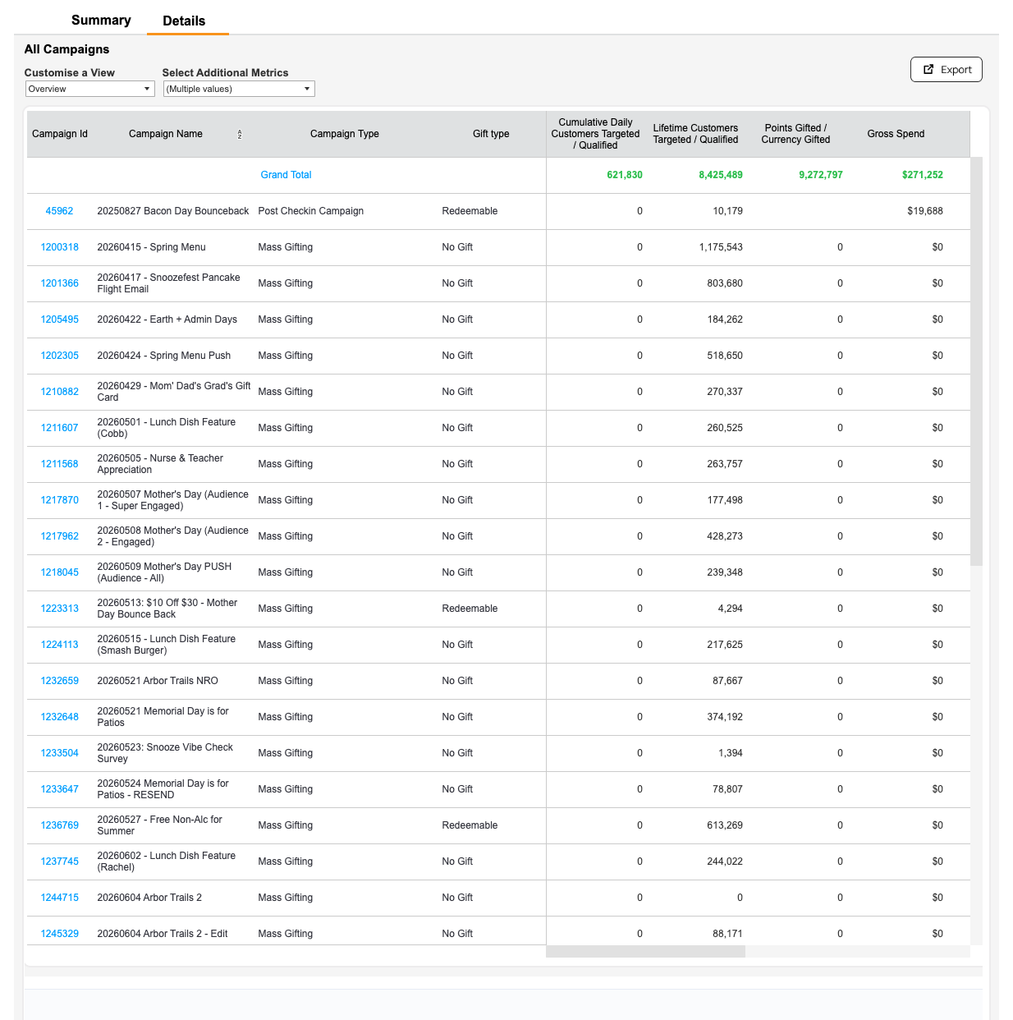Click the 613,269 lifetime customers cell
The height and width of the screenshot is (1020, 1013).
(725, 825)
